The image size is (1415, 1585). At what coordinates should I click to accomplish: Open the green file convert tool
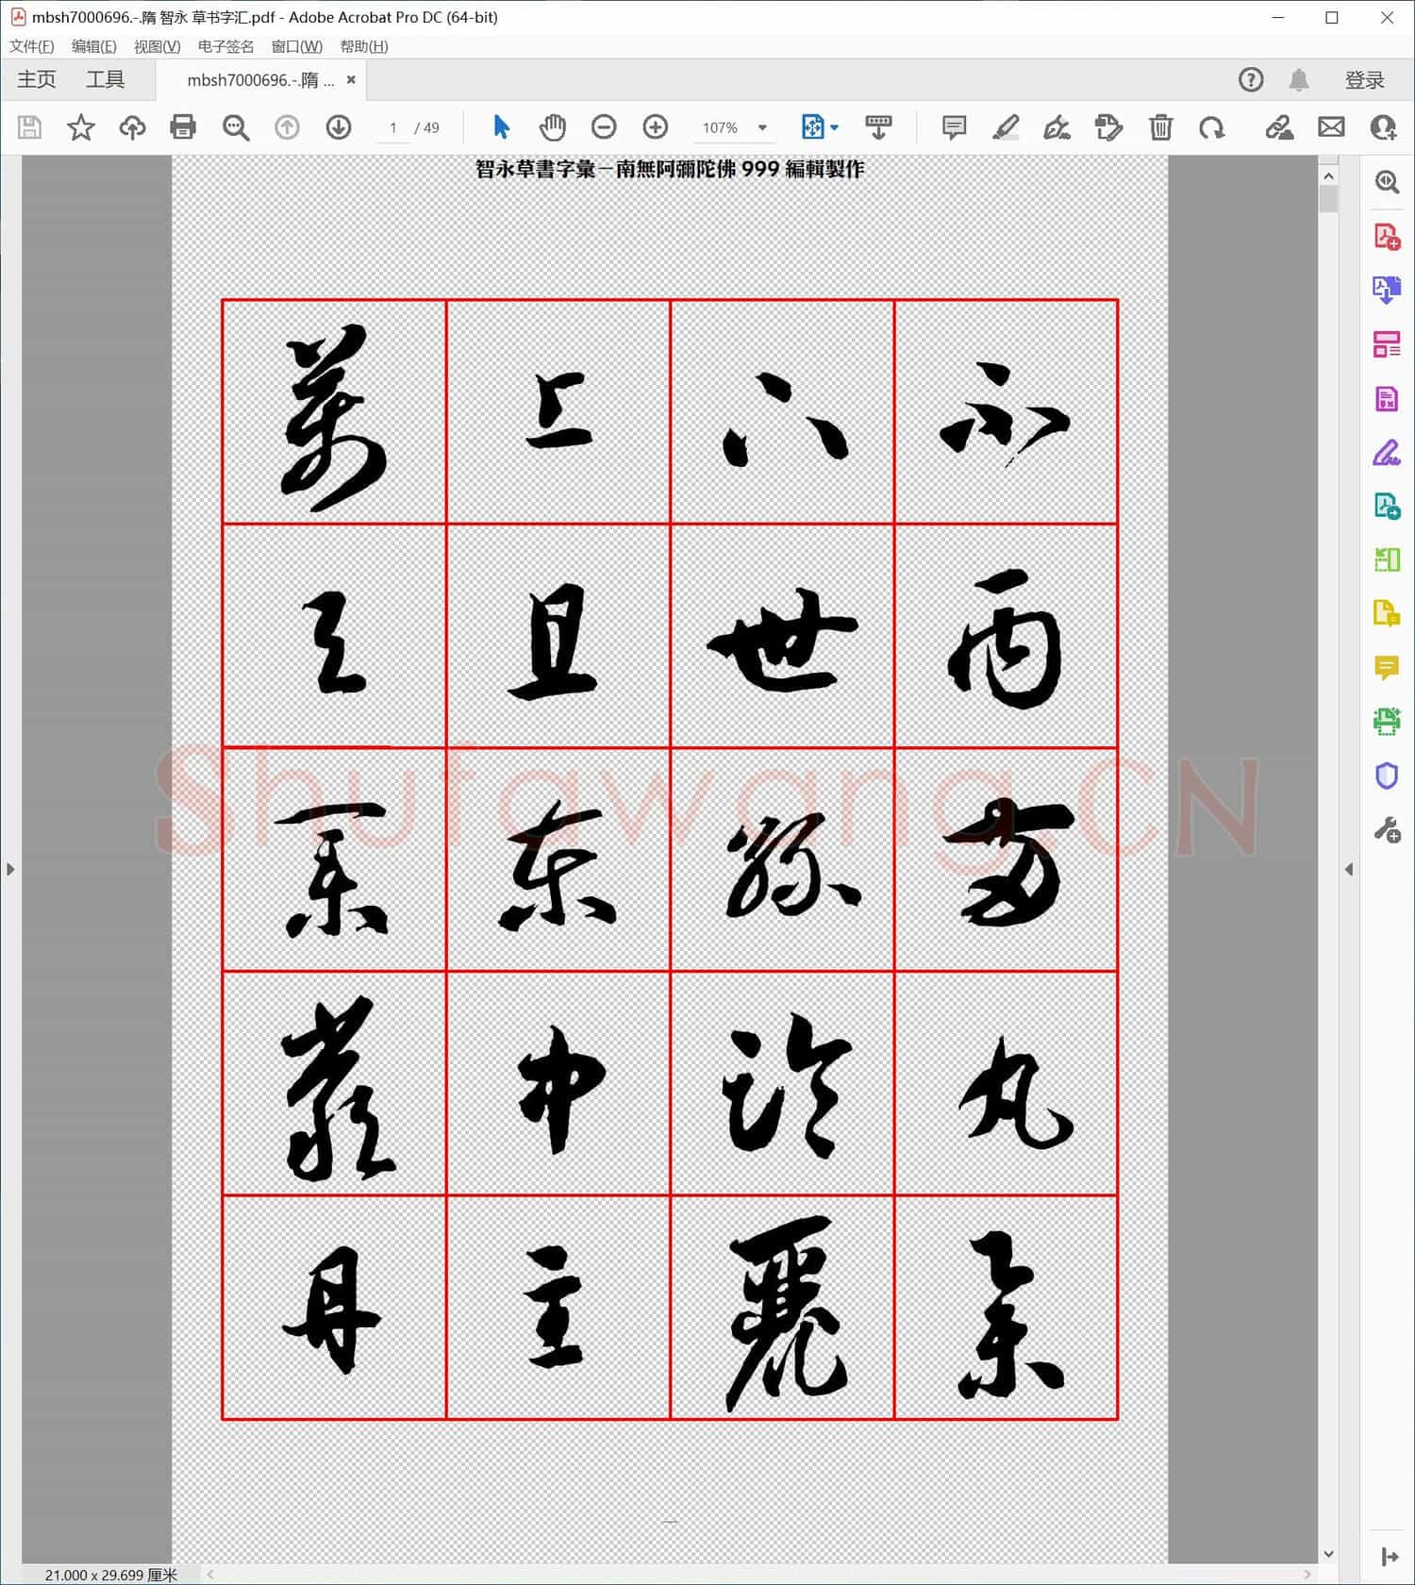[x=1386, y=507]
